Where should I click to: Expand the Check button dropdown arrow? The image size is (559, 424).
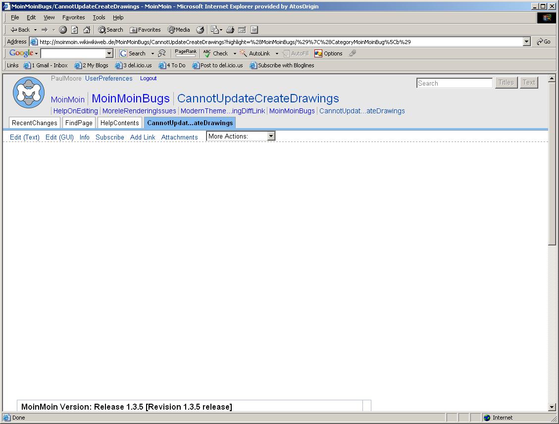click(x=235, y=53)
